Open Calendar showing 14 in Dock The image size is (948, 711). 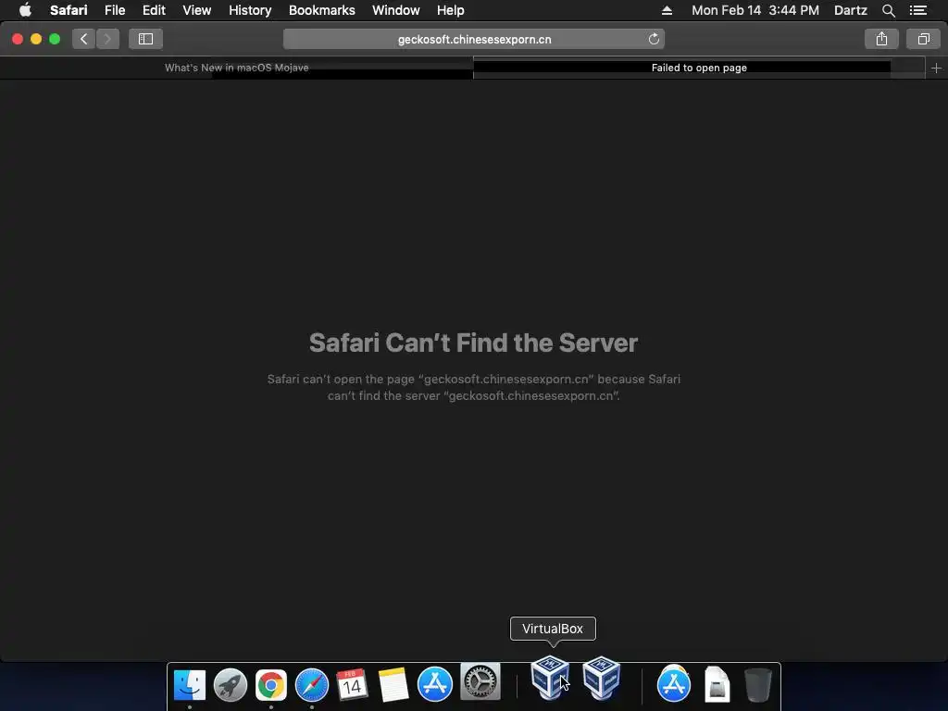[x=353, y=685]
